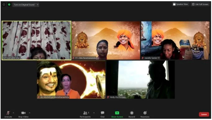Open the meeting info icon
Viewport: 212px width, 120px height.
point(4,4)
